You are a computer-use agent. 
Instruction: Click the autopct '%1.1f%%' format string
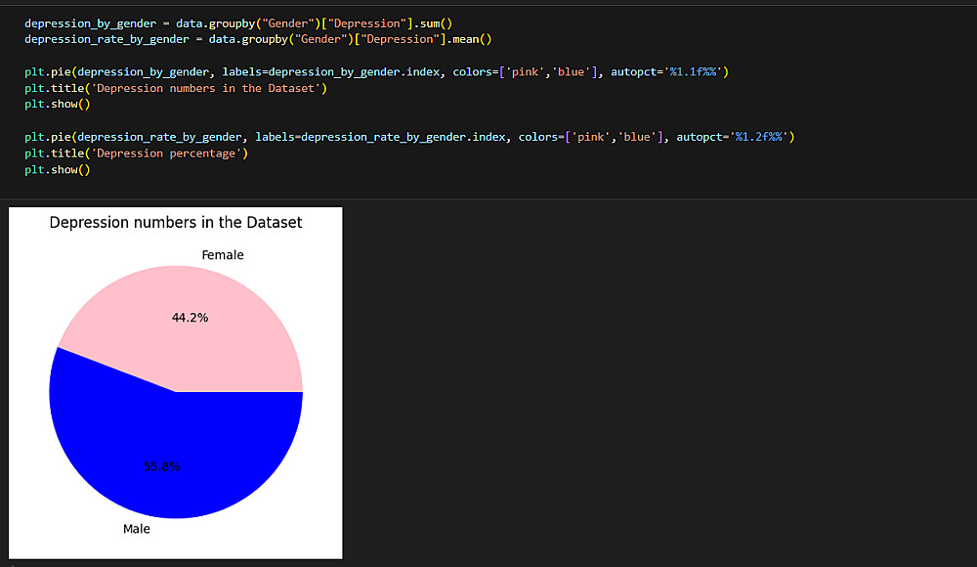pos(697,71)
